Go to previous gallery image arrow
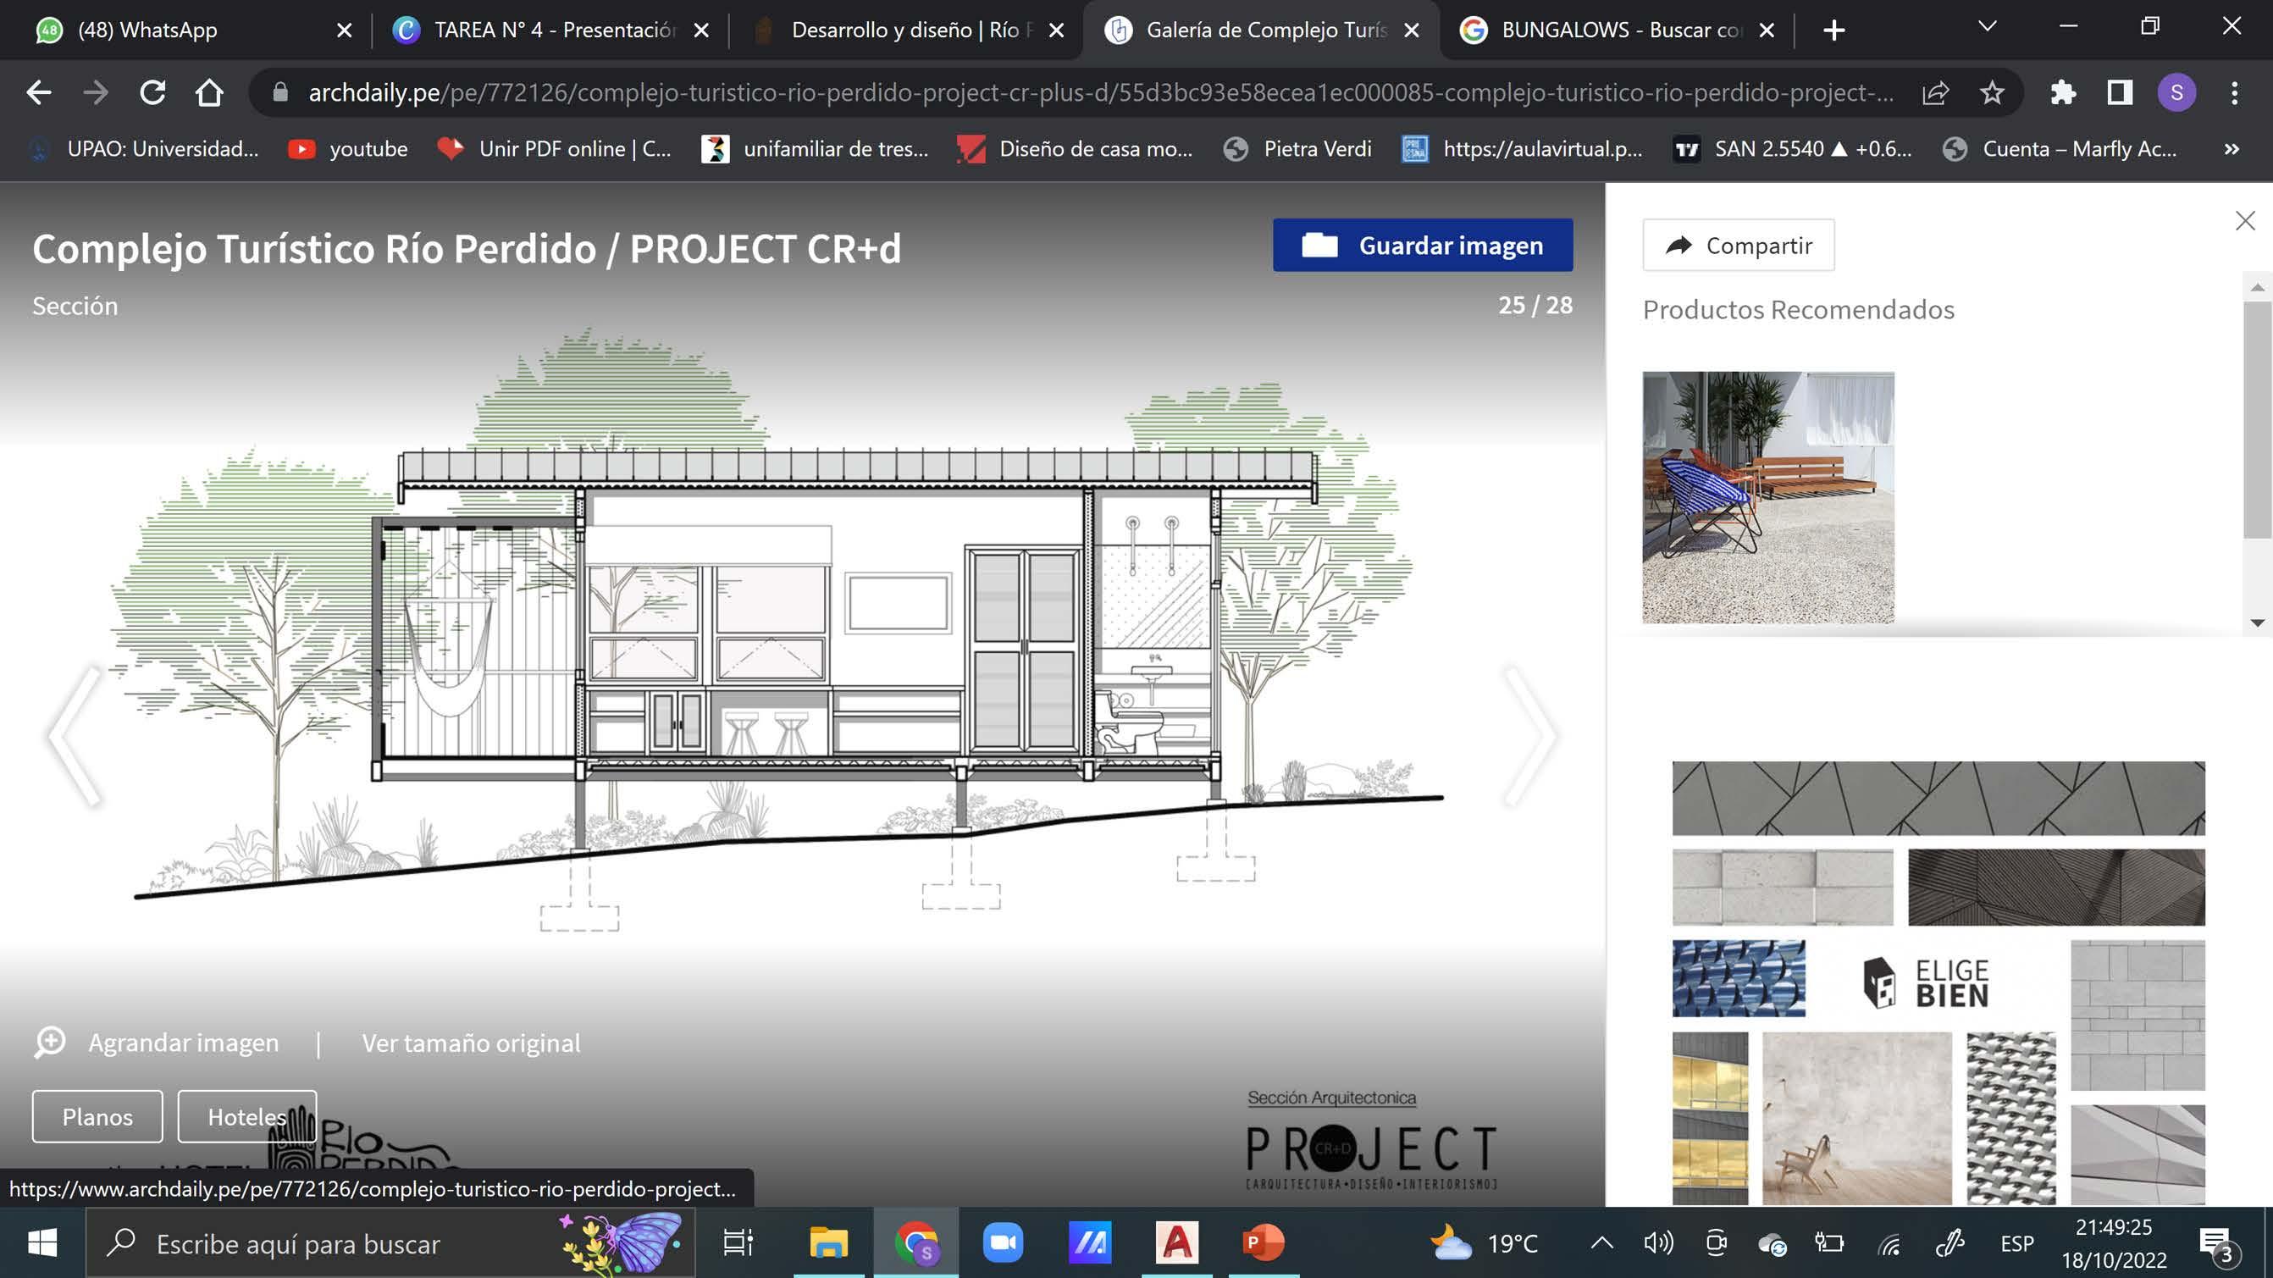The image size is (2273, 1278). pyautogui.click(x=75, y=735)
